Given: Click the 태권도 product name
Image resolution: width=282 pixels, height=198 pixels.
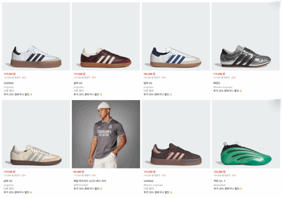Looking at the screenshot, I should point(217,83).
